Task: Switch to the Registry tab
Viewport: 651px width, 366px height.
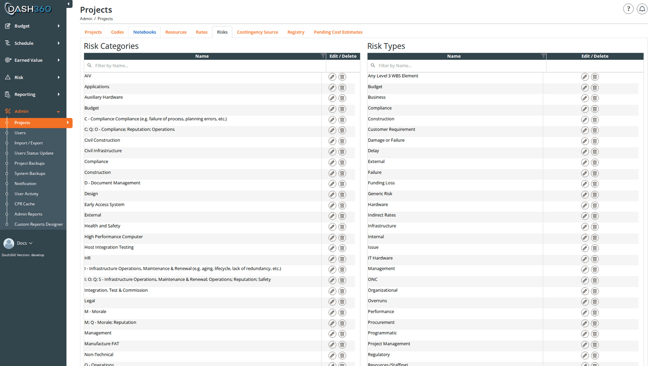Action: [296, 32]
